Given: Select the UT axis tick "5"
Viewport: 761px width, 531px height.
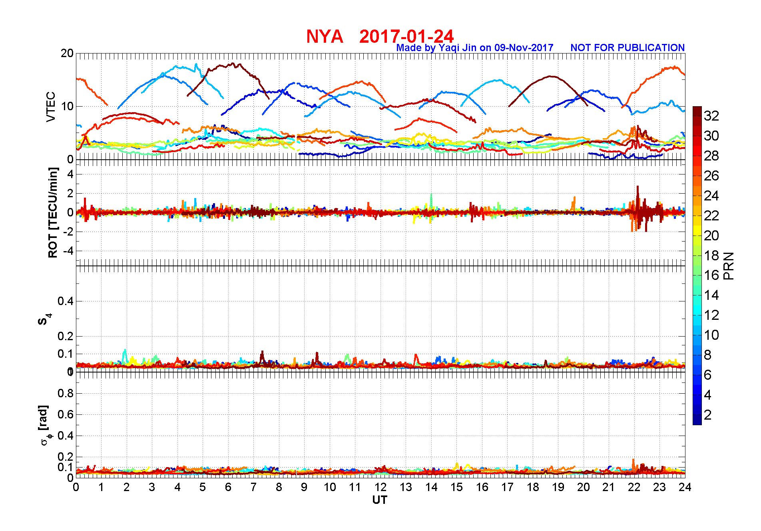Looking at the screenshot, I should [203, 487].
